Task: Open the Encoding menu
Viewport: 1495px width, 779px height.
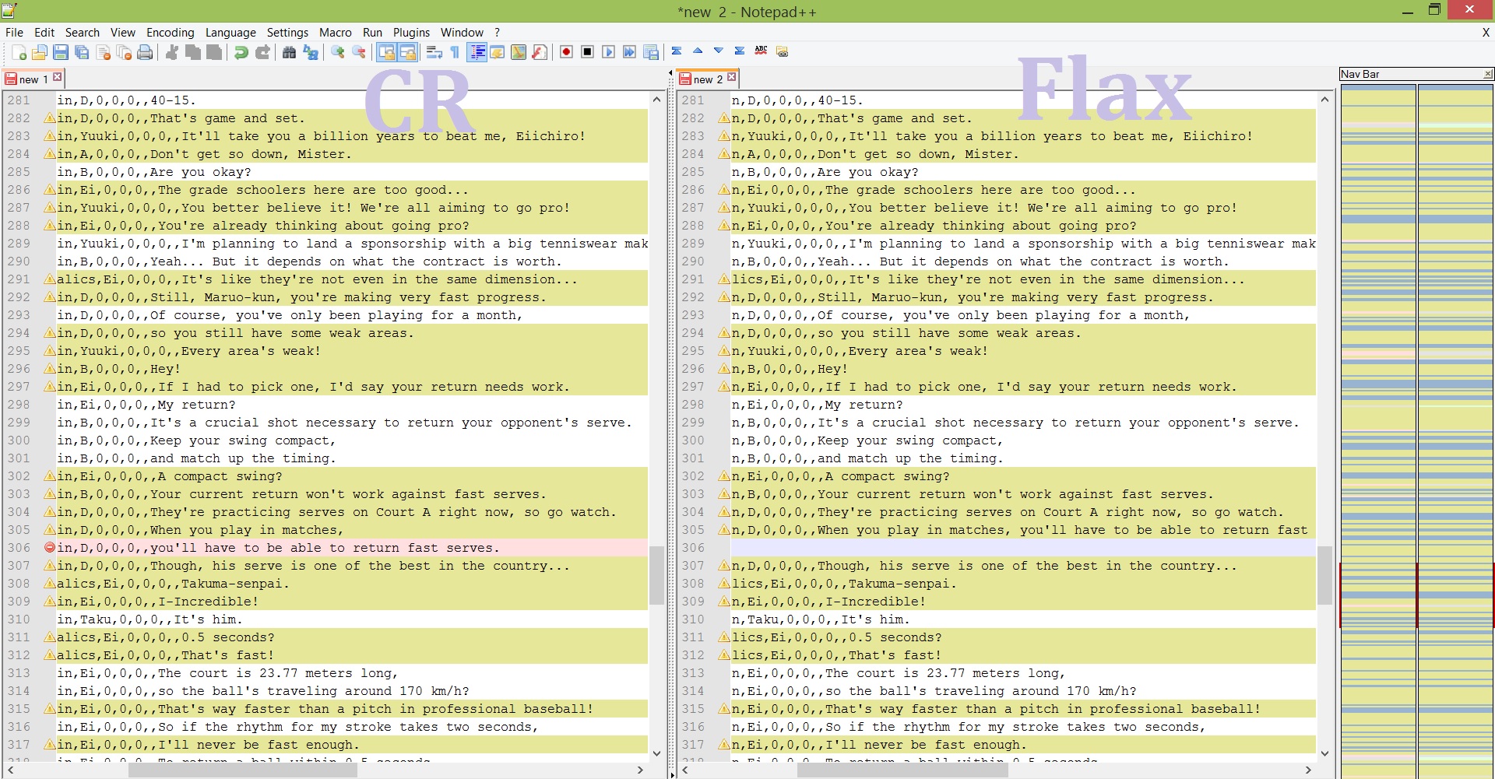Action: coord(171,33)
